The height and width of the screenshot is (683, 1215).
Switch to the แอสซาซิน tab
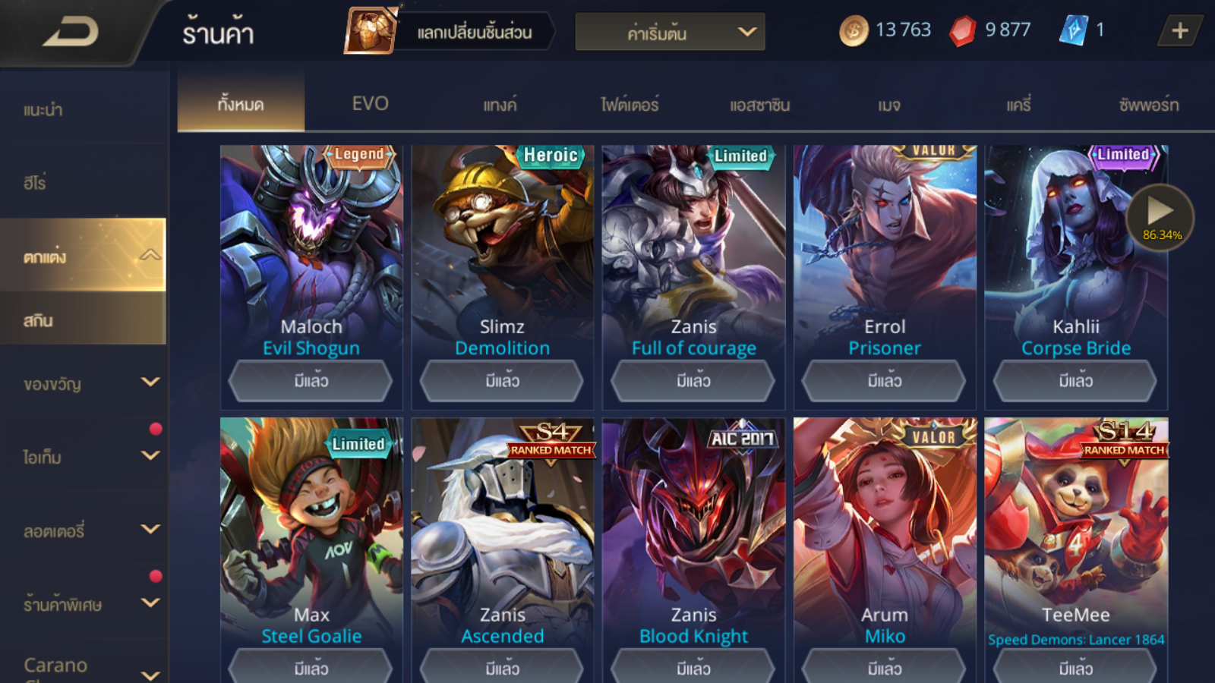click(x=759, y=105)
